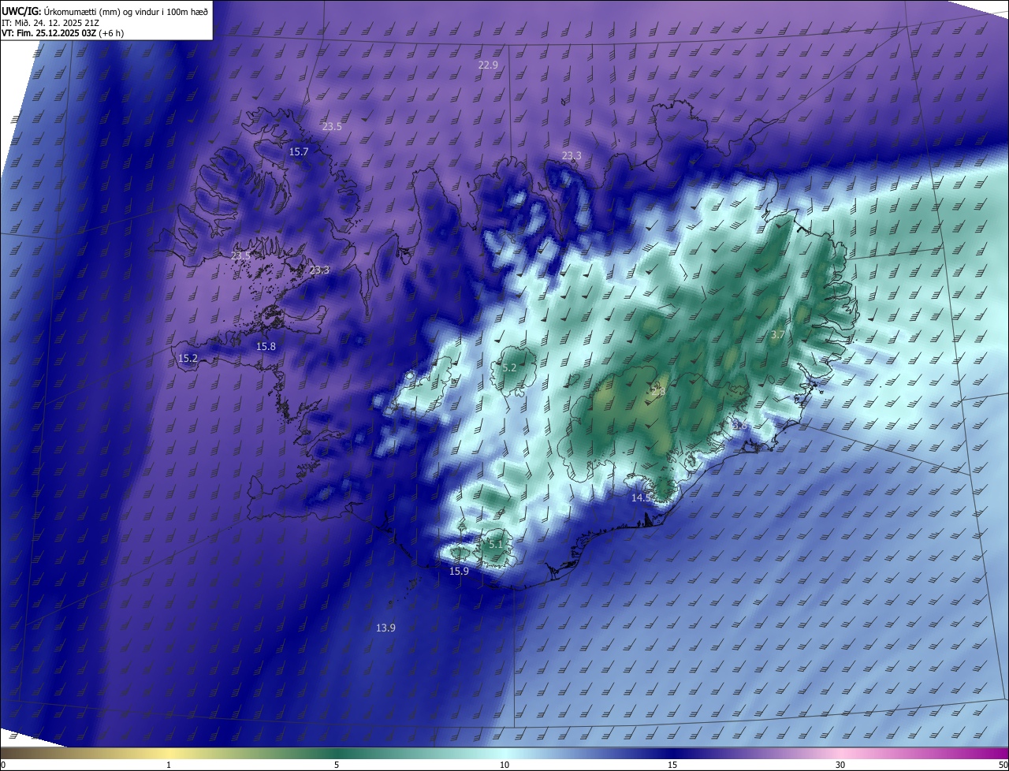Click the 30 tick on the color scale
This screenshot has width=1009, height=771.
(x=840, y=765)
